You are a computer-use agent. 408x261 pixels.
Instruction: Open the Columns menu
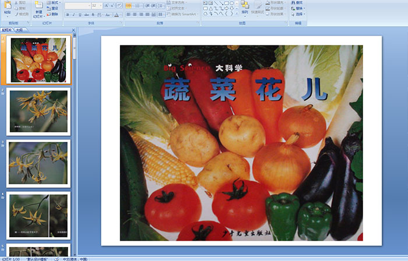pos(161,15)
